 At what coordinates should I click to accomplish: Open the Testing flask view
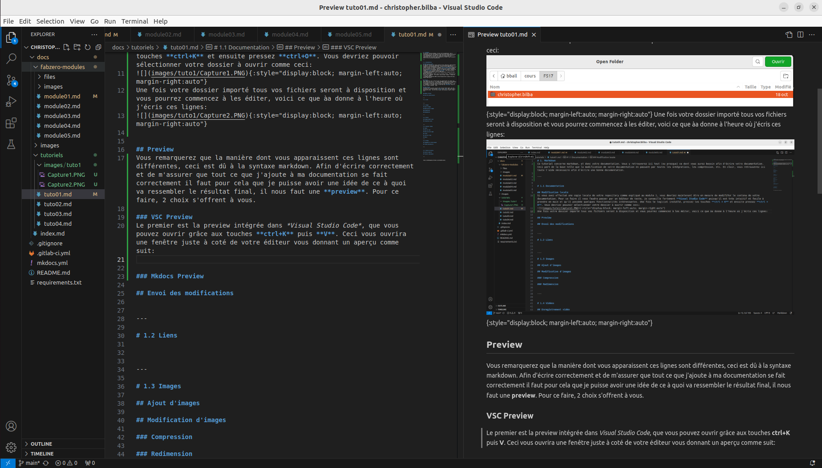pos(11,144)
